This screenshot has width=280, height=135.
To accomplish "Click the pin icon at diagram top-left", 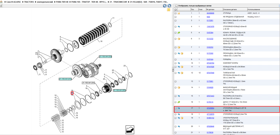I will [1, 6].
